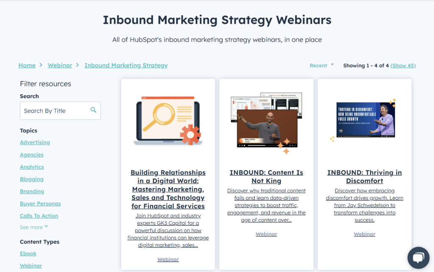The width and height of the screenshot is (434, 272).
Task: Open Building Relationships in a Digital World title
Action: [x=168, y=189]
